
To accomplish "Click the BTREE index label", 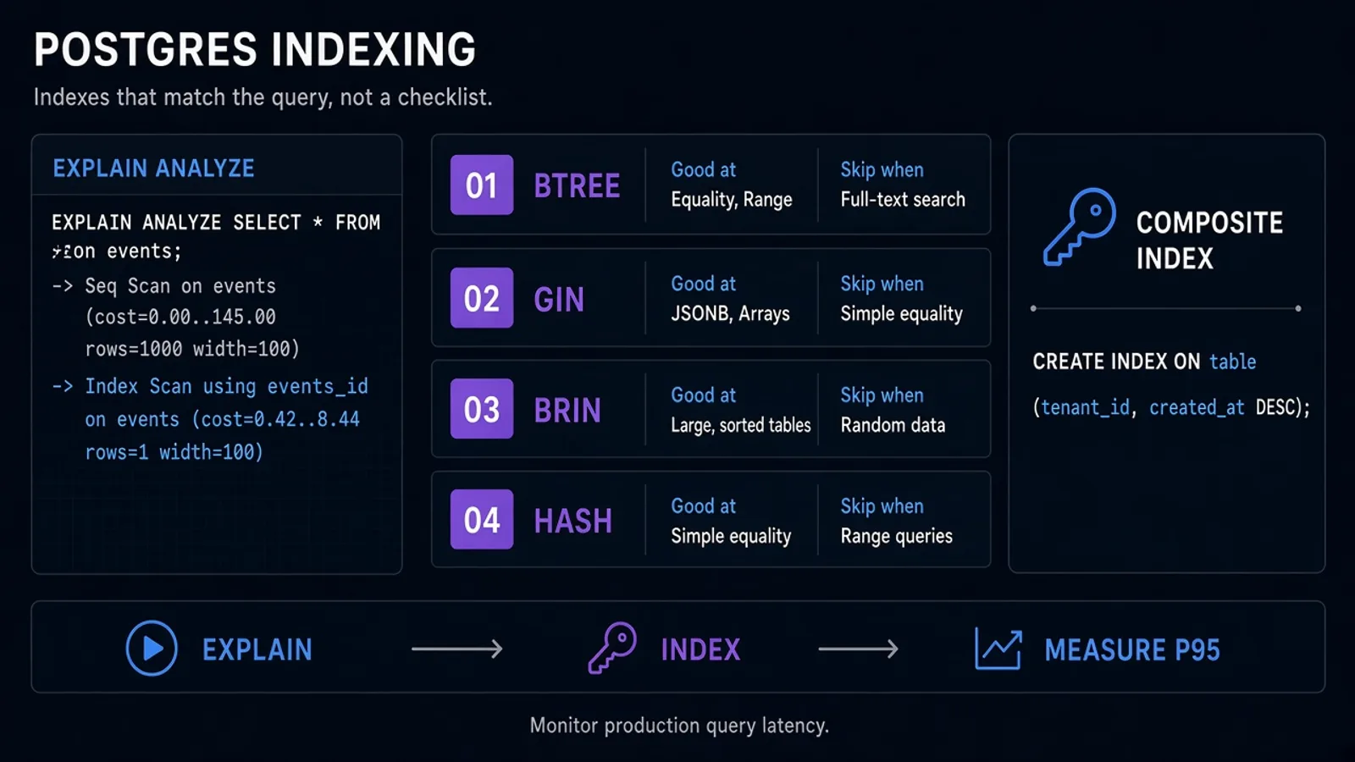I will coord(577,185).
